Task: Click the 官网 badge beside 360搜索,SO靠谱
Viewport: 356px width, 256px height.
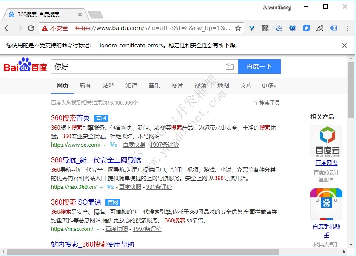Action: 113,202
